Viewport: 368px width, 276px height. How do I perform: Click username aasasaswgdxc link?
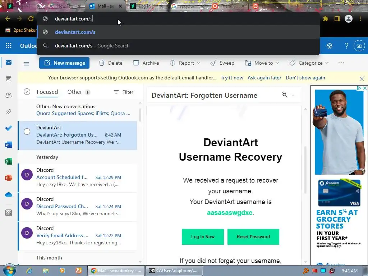(x=230, y=213)
